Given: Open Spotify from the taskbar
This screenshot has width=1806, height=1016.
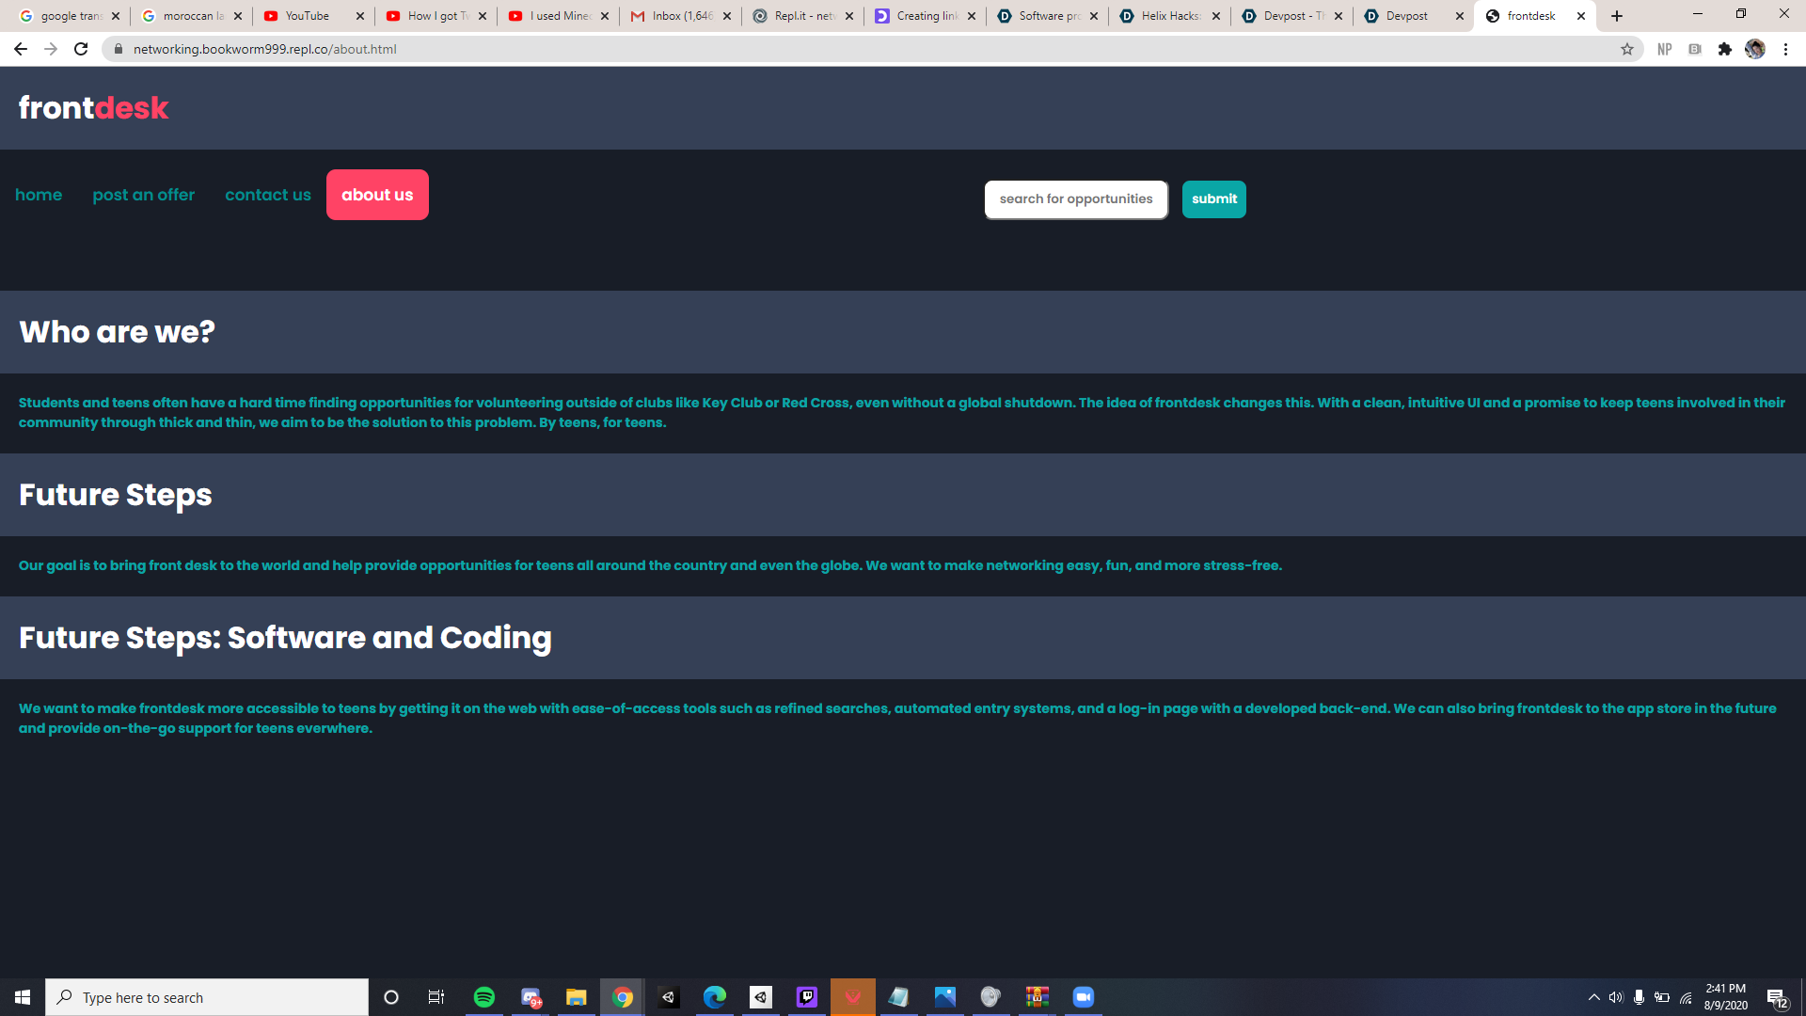Looking at the screenshot, I should pos(483,997).
